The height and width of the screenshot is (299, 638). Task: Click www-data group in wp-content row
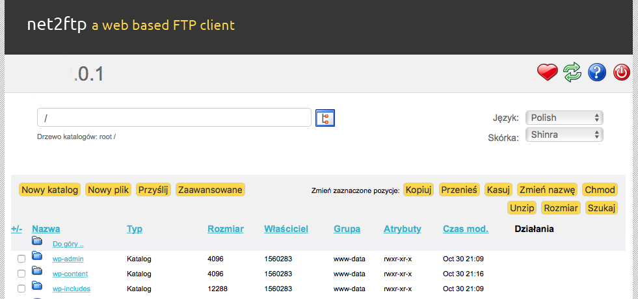tap(349, 274)
